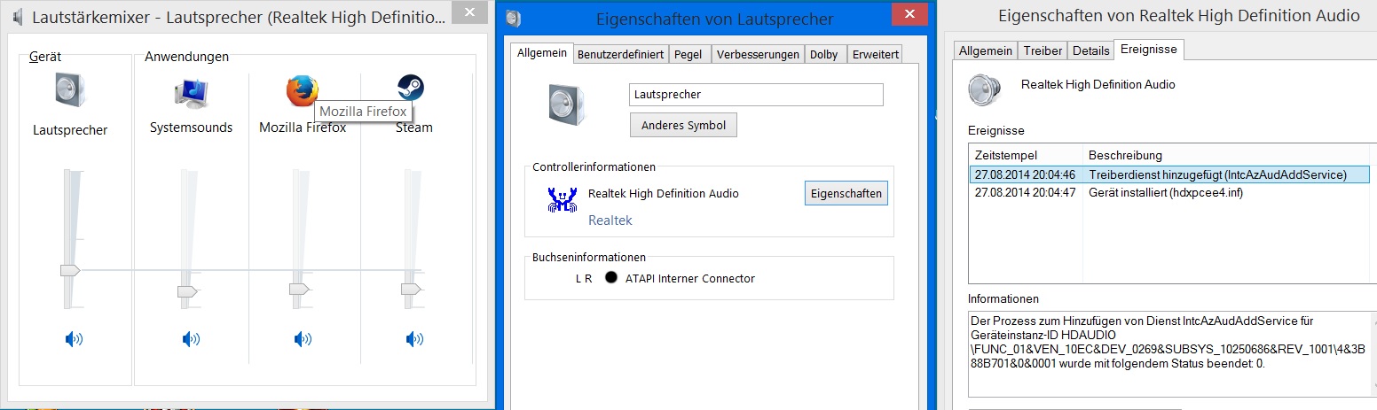Mute the Lautsprecher device volume
The height and width of the screenshot is (410, 1377).
point(75,337)
